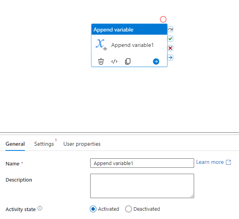Select the red X failure connector
The image size is (239, 219).
tap(170, 48)
